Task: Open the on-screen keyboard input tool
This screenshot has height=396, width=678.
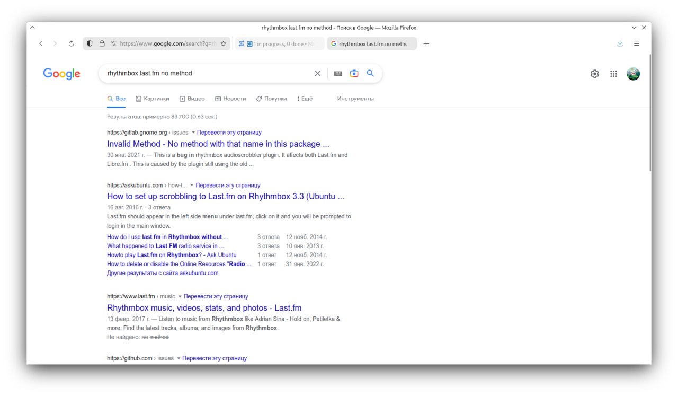Action: [338, 74]
